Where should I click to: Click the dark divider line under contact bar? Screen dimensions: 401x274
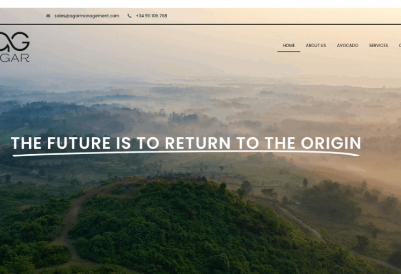click(x=200, y=24)
